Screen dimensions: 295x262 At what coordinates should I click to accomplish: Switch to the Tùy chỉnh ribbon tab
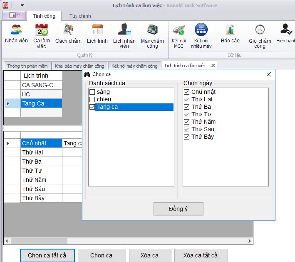click(x=80, y=16)
